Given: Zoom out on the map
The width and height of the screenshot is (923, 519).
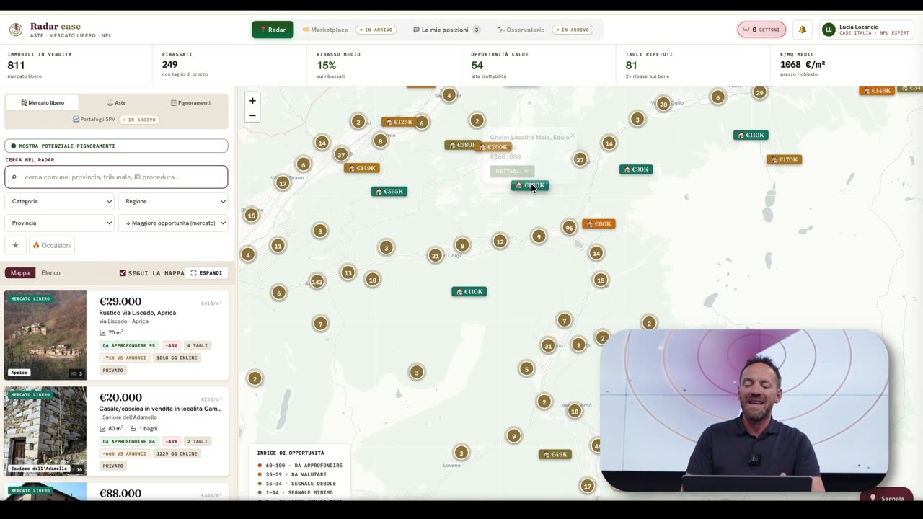Looking at the screenshot, I should click(252, 115).
